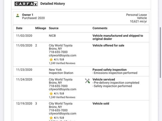The width and height of the screenshot is (162, 121).
Task: Click the star rating icon in 12/19/2020 entry
Action: pos(51,118)
